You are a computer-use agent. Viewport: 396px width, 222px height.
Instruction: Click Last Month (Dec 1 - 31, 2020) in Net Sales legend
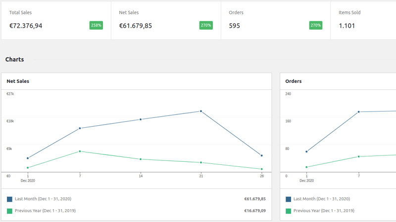coord(43,199)
